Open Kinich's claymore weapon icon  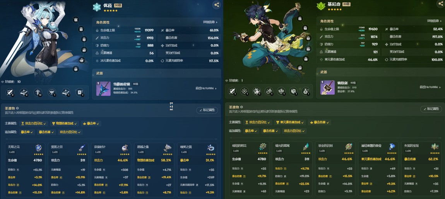pyautogui.click(x=327, y=87)
